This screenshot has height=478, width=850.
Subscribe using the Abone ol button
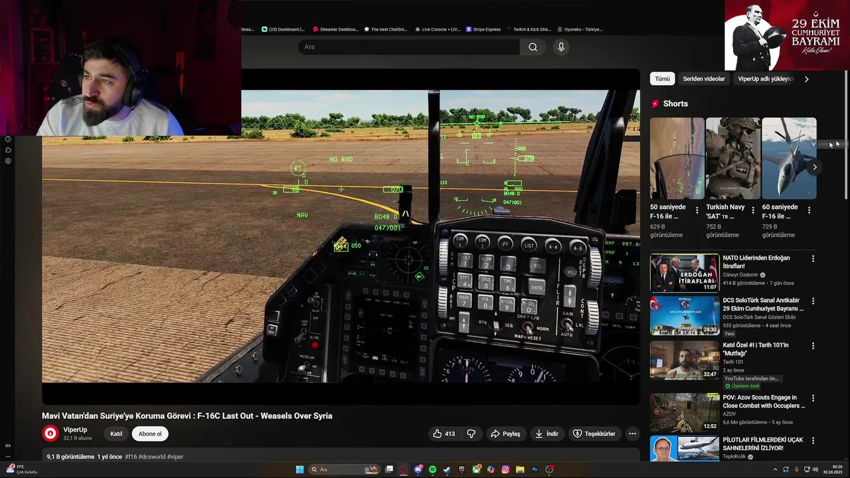tap(150, 434)
